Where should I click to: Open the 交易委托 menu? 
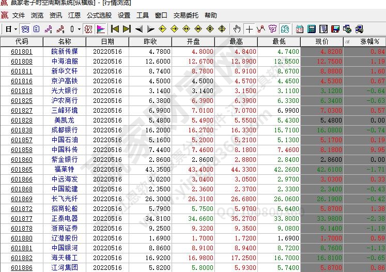(x=186, y=16)
